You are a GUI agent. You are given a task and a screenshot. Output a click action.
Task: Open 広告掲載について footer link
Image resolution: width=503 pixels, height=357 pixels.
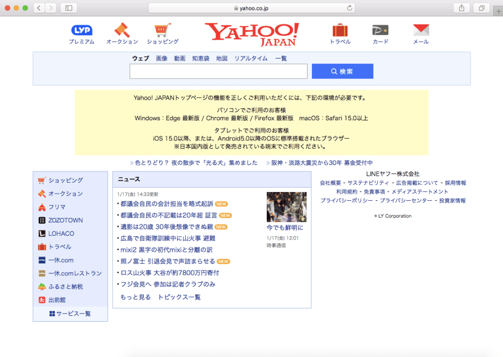coord(417,183)
